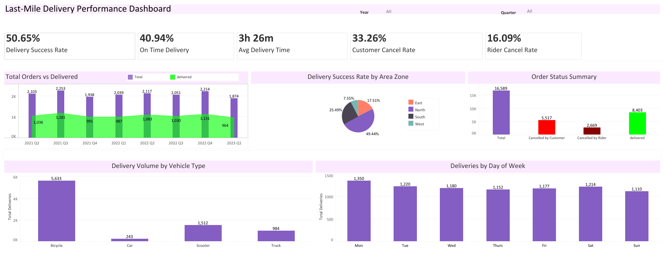
Task: Click the Avg Delivery Time card
Action: 292,46
